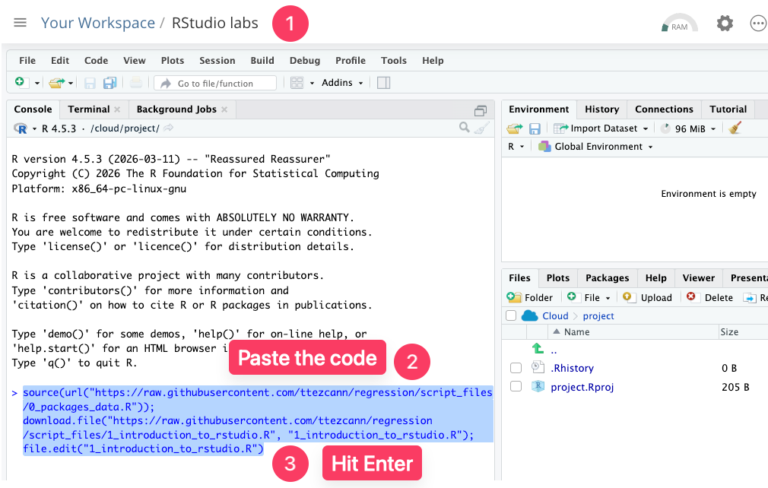Click the Cloud home icon in breadcrumb
The height and width of the screenshot is (488, 768).
tap(529, 315)
